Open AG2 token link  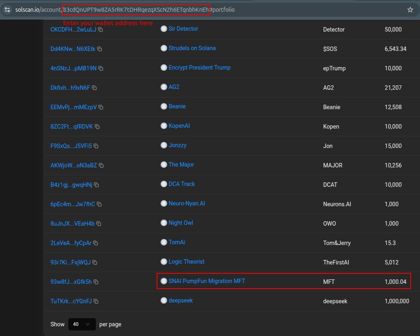[x=174, y=87]
